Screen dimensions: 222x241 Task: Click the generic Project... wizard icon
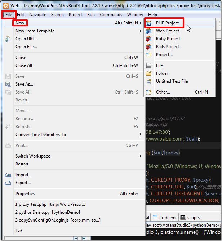[148, 55]
